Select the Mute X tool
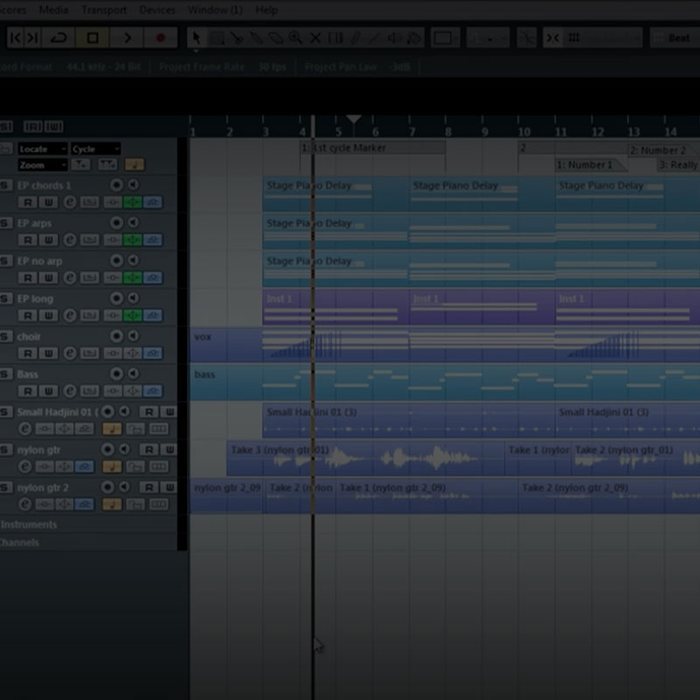This screenshot has width=700, height=700. pos(315,38)
